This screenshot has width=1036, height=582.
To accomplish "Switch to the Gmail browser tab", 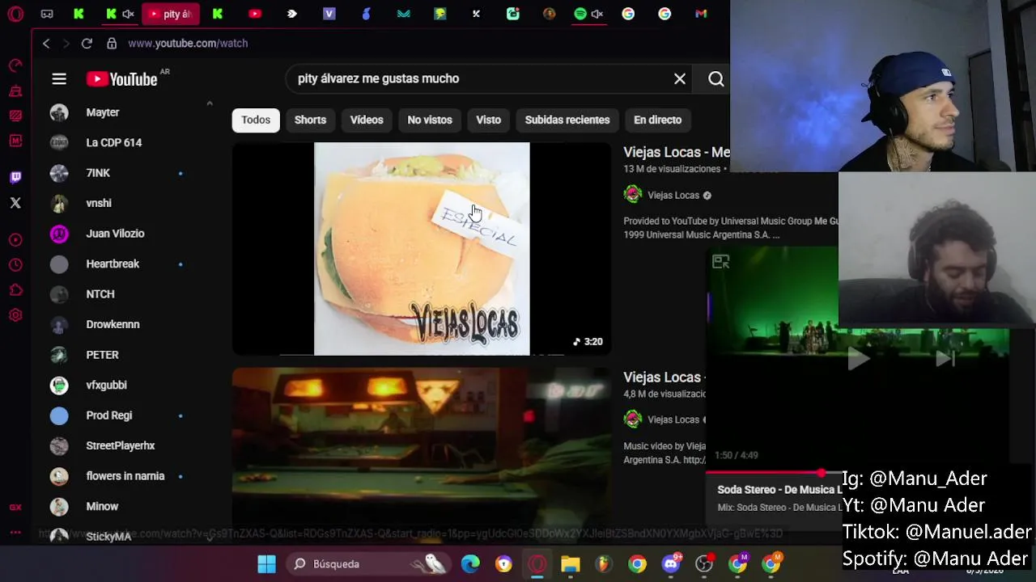I will point(701,14).
